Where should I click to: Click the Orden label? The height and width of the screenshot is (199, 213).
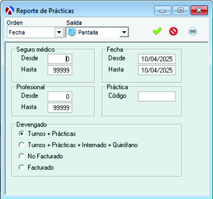click(x=15, y=23)
